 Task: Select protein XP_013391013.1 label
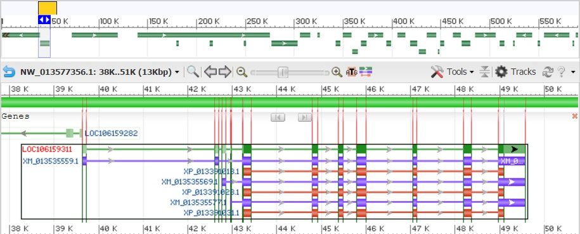click(x=212, y=171)
